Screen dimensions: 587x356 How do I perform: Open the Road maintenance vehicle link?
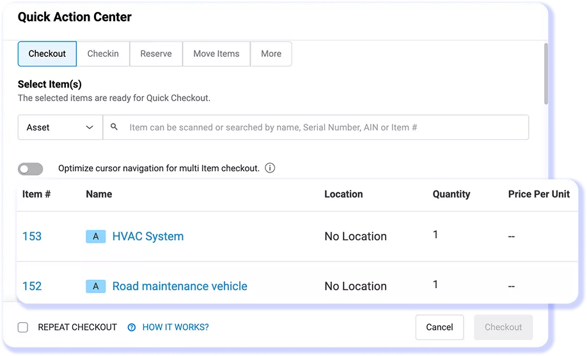[x=180, y=286]
